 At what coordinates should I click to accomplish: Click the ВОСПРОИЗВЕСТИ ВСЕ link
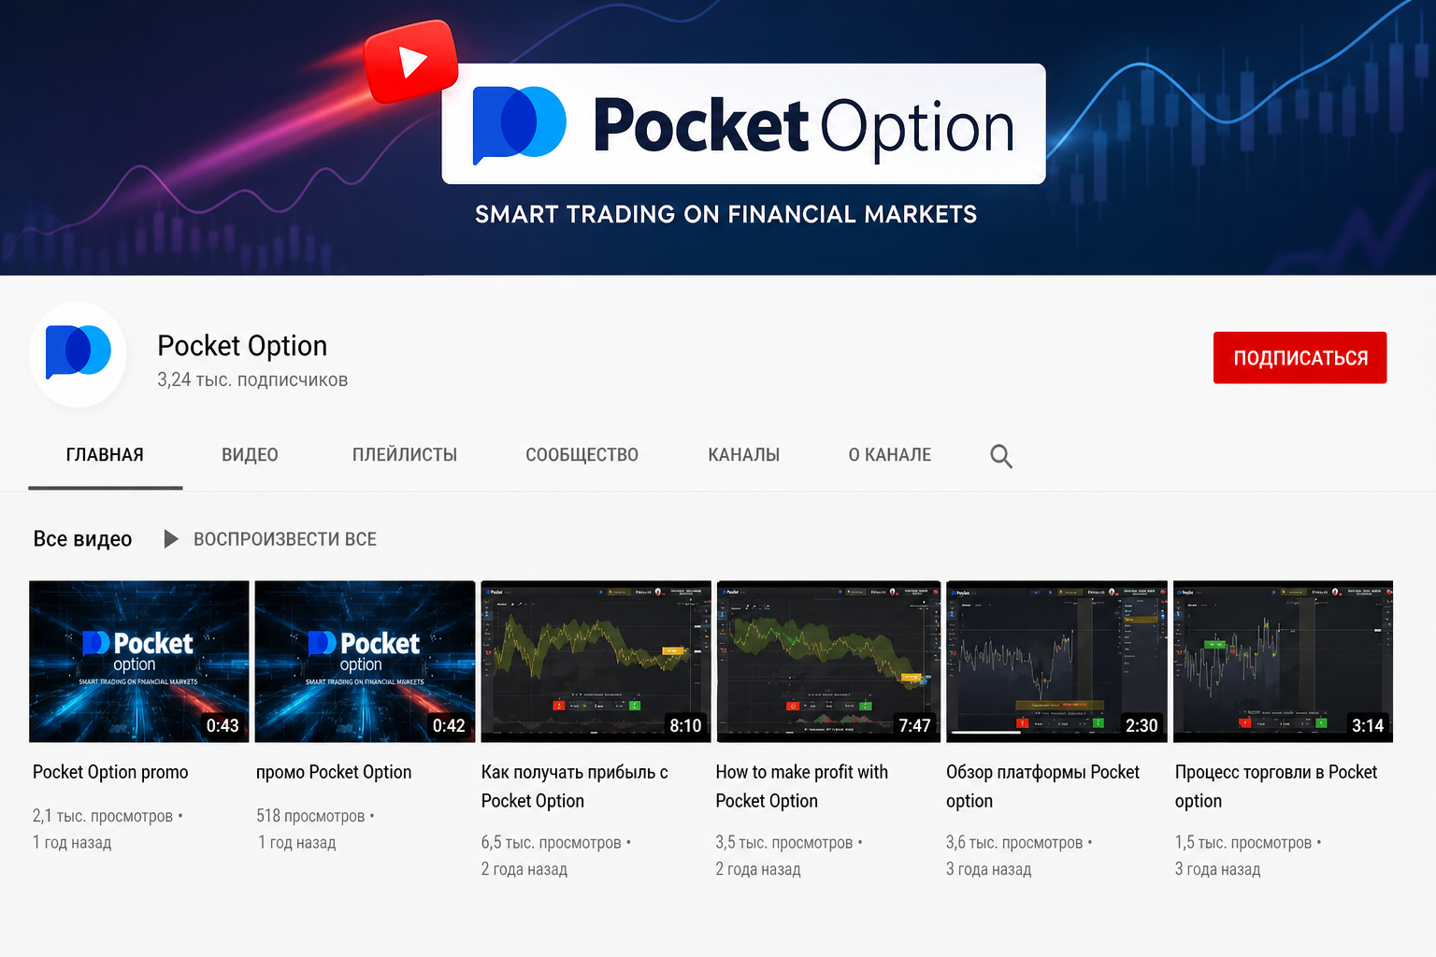point(285,539)
